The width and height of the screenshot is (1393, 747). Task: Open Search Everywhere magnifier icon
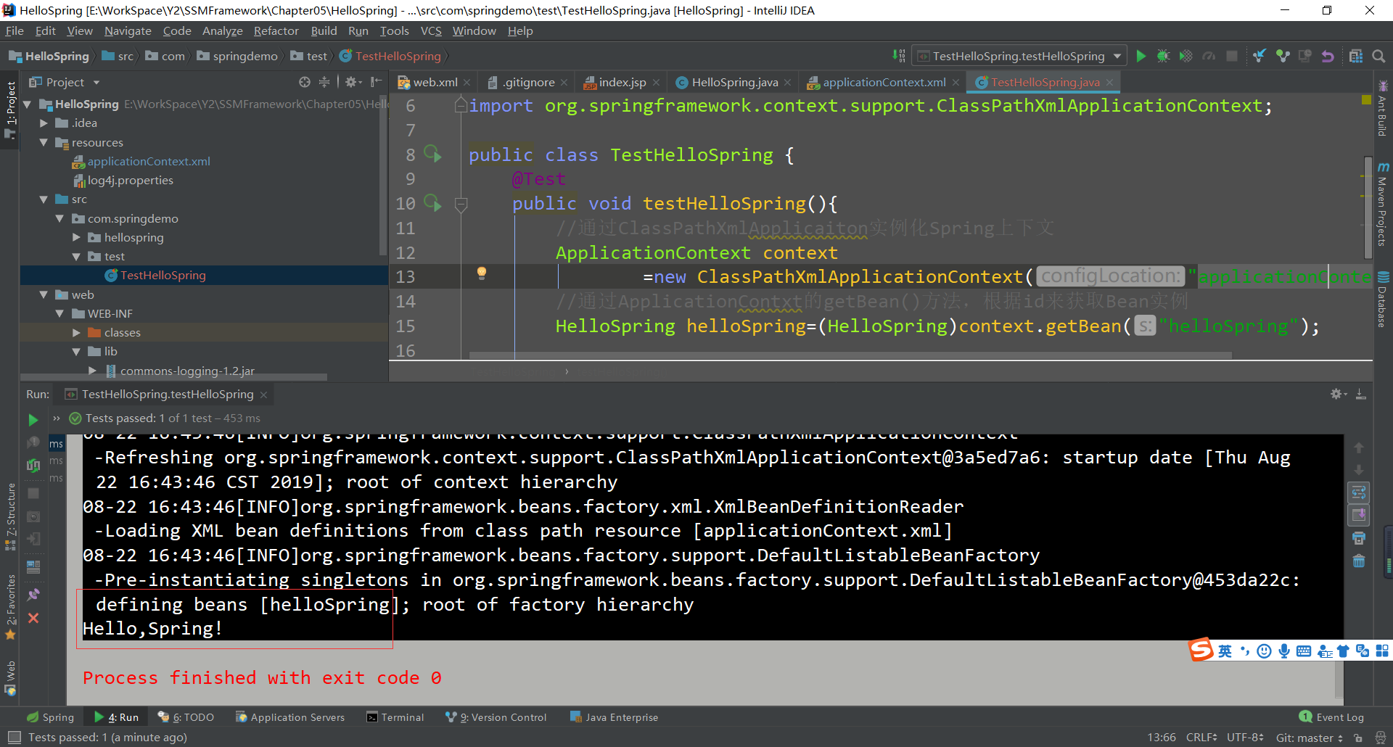pos(1378,56)
